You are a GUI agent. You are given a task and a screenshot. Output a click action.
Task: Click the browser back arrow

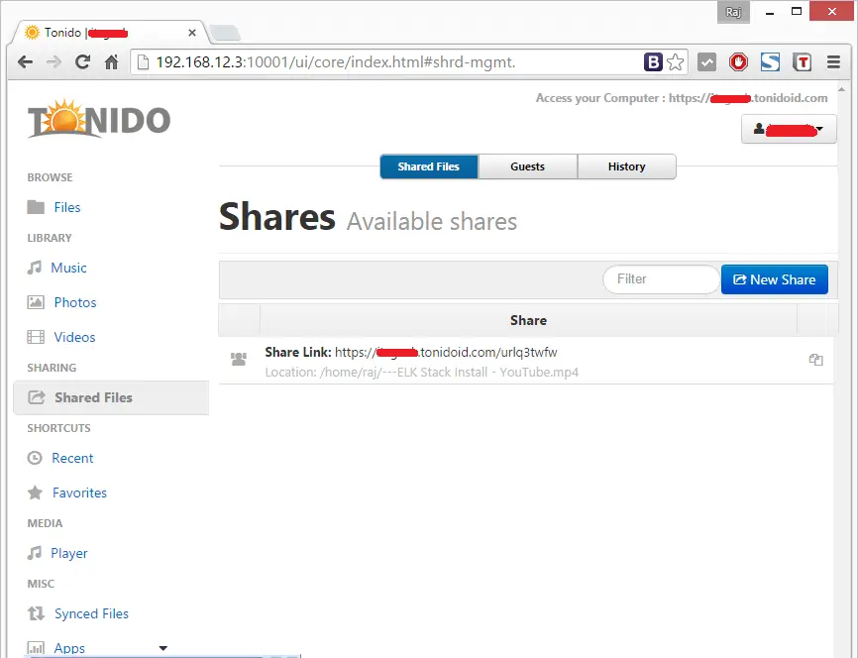click(25, 62)
